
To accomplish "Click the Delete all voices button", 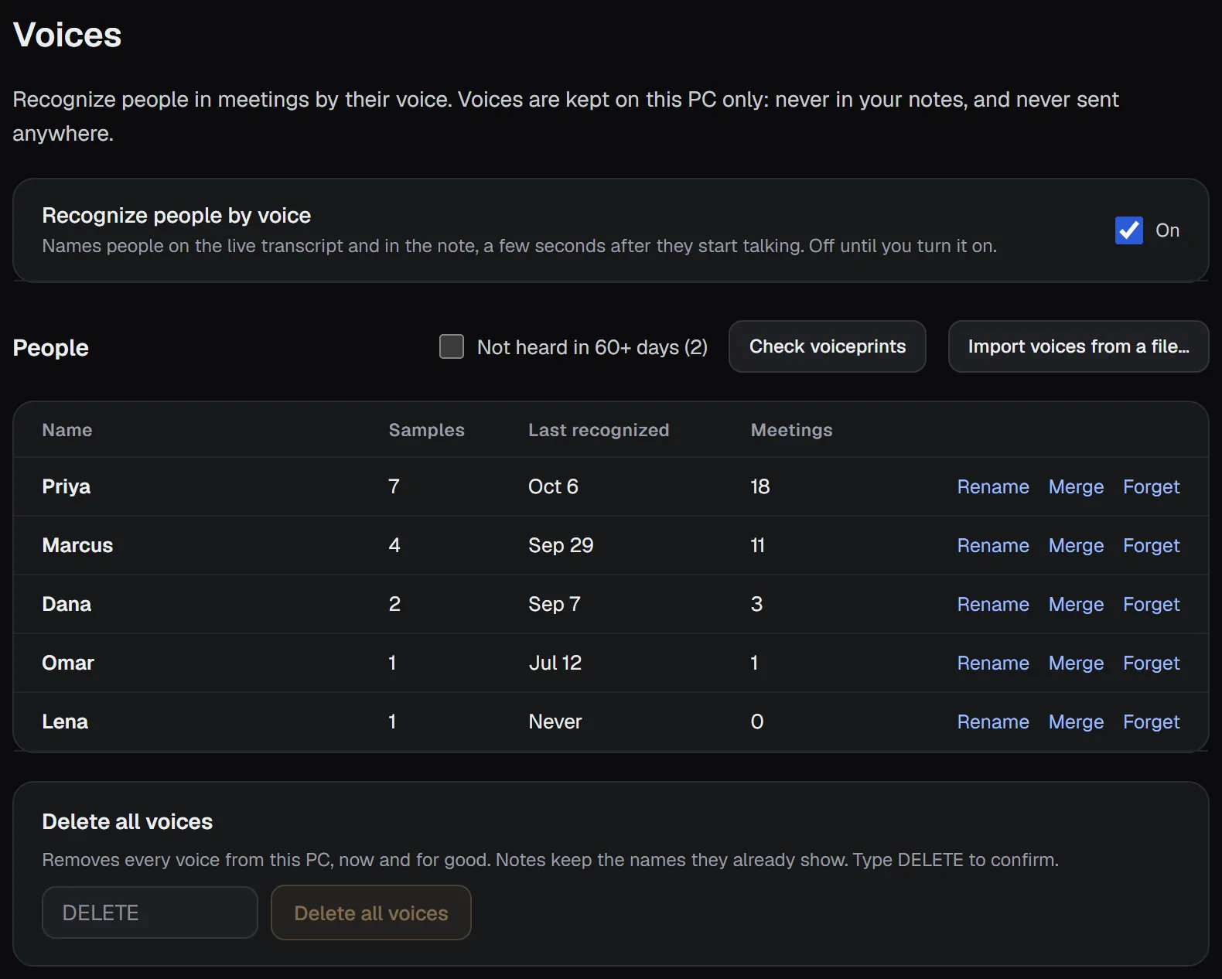I will (371, 912).
